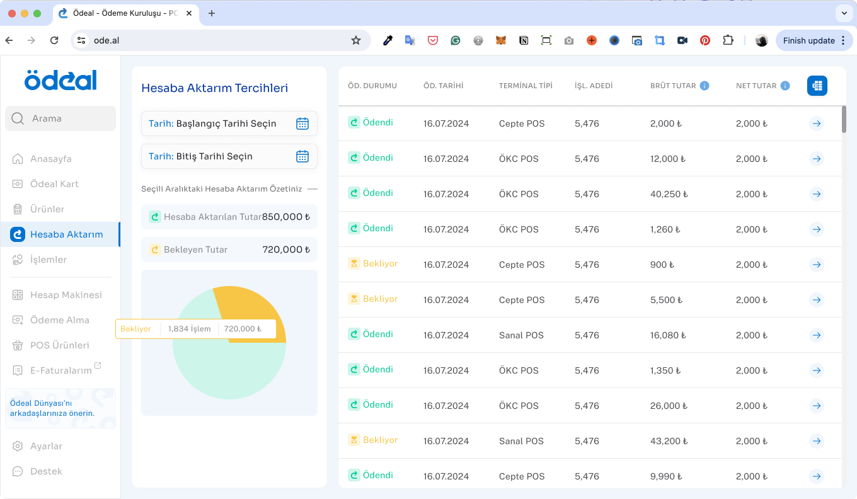This screenshot has width=857, height=499.
Task: Click Ödeal Dünyası'nı arkadaşlarınıza önerin banner
Action: [60, 408]
